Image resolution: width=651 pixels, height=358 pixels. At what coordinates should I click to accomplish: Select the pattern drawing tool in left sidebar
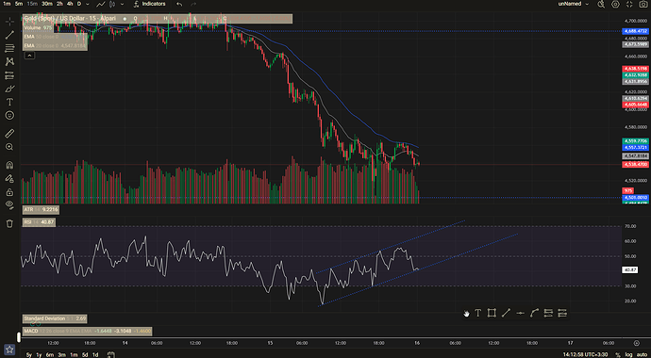9,62
